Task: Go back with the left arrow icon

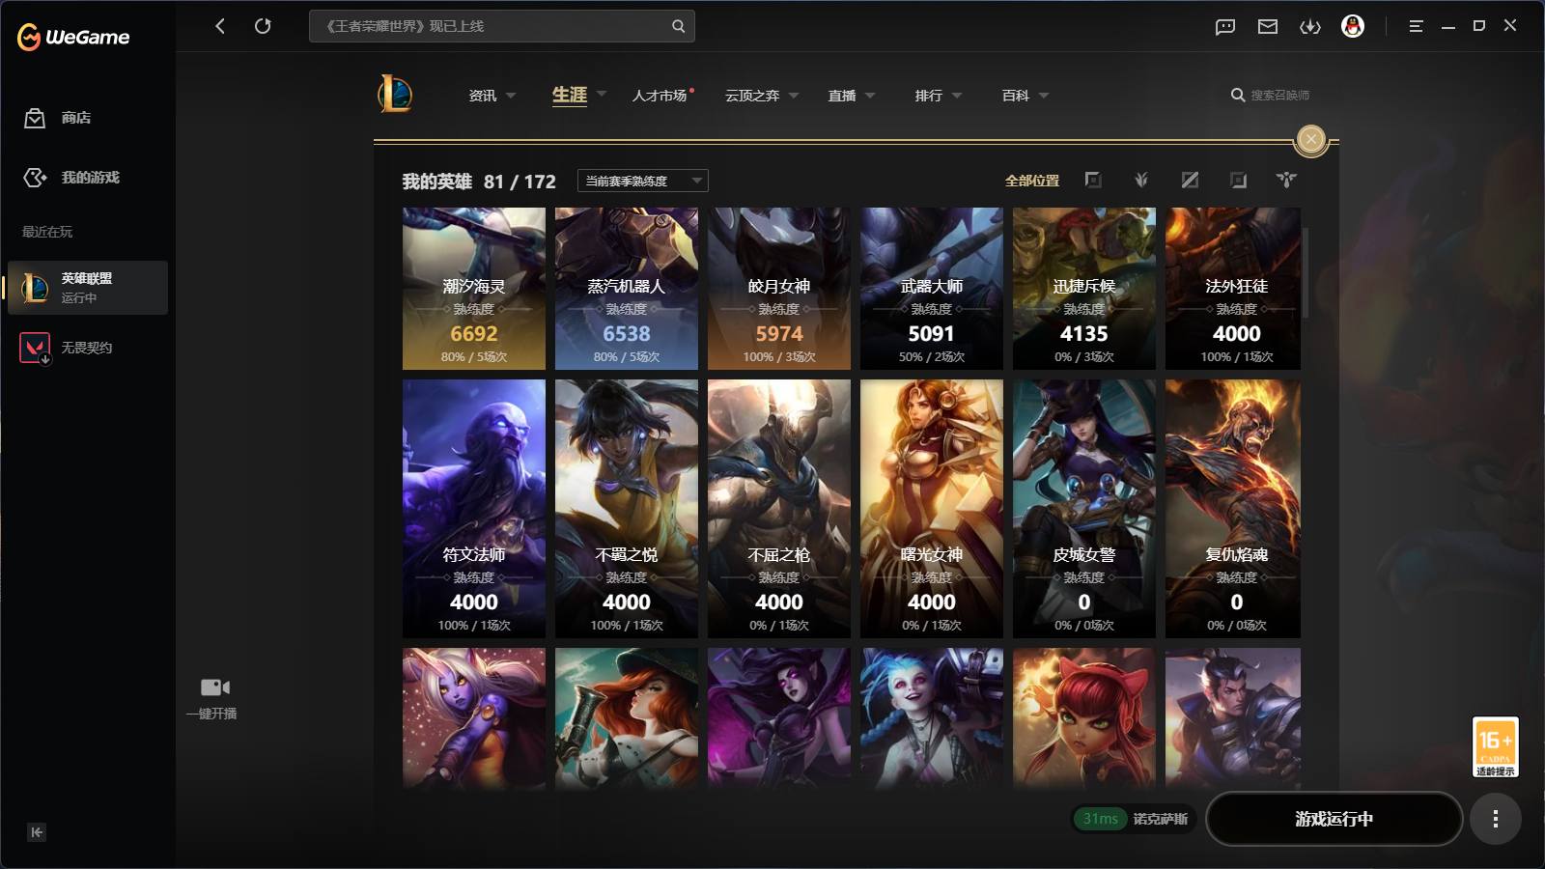Action: [x=220, y=26]
